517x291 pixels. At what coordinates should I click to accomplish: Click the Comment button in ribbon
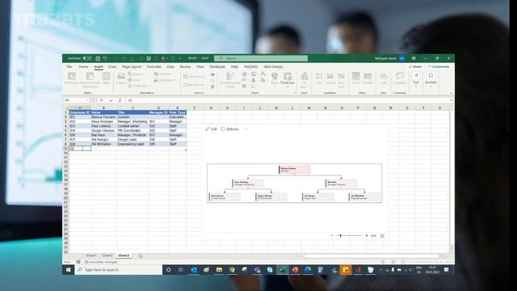coord(400,78)
